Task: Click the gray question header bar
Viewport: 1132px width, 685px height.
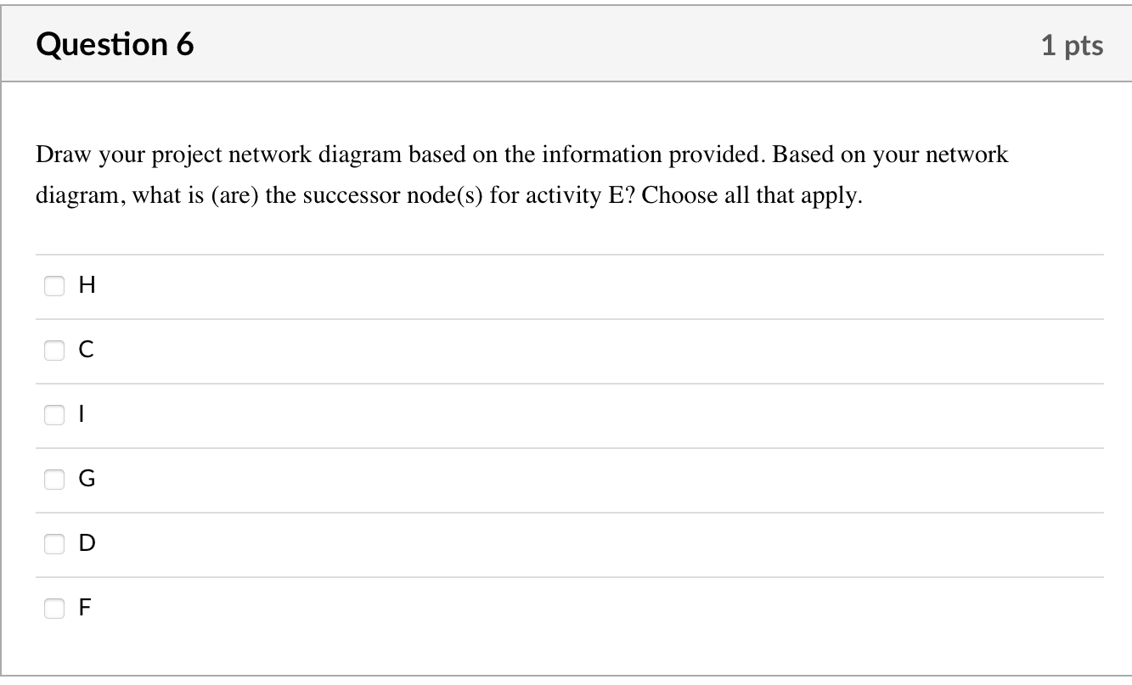Action: tap(594, 44)
